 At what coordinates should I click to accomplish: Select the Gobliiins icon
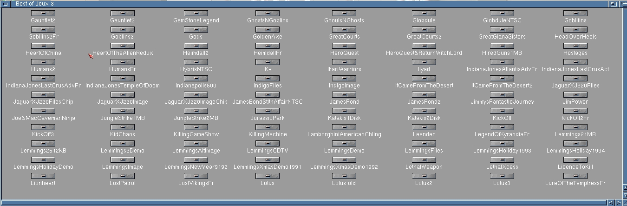pyautogui.click(x=575, y=13)
